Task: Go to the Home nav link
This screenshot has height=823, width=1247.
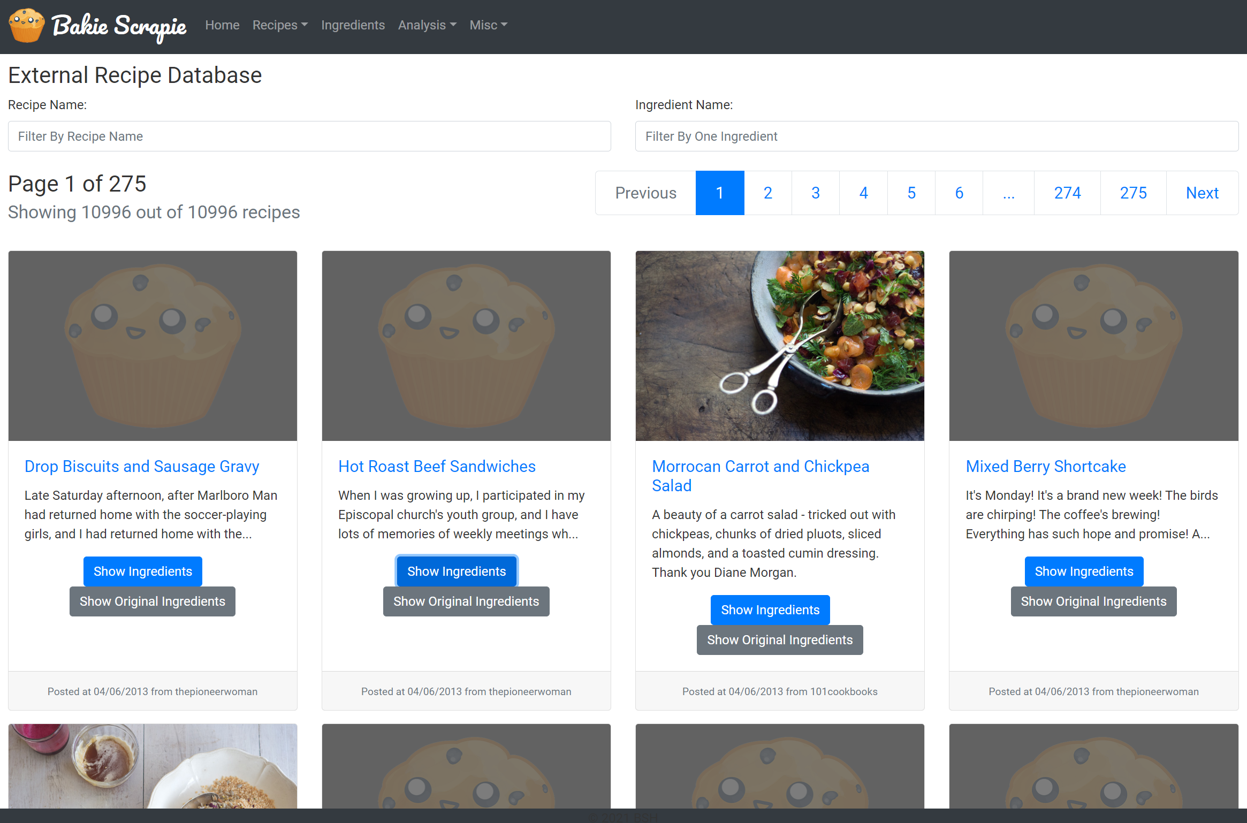Action: click(x=222, y=25)
